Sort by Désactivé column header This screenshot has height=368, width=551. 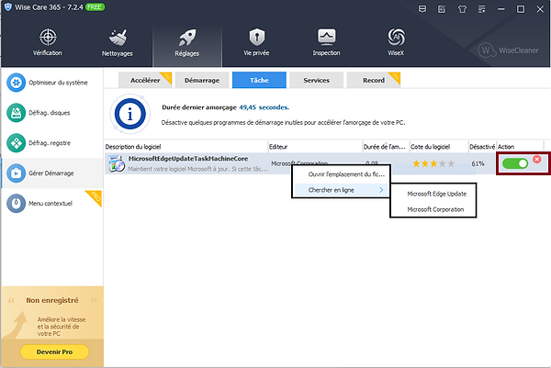point(482,147)
